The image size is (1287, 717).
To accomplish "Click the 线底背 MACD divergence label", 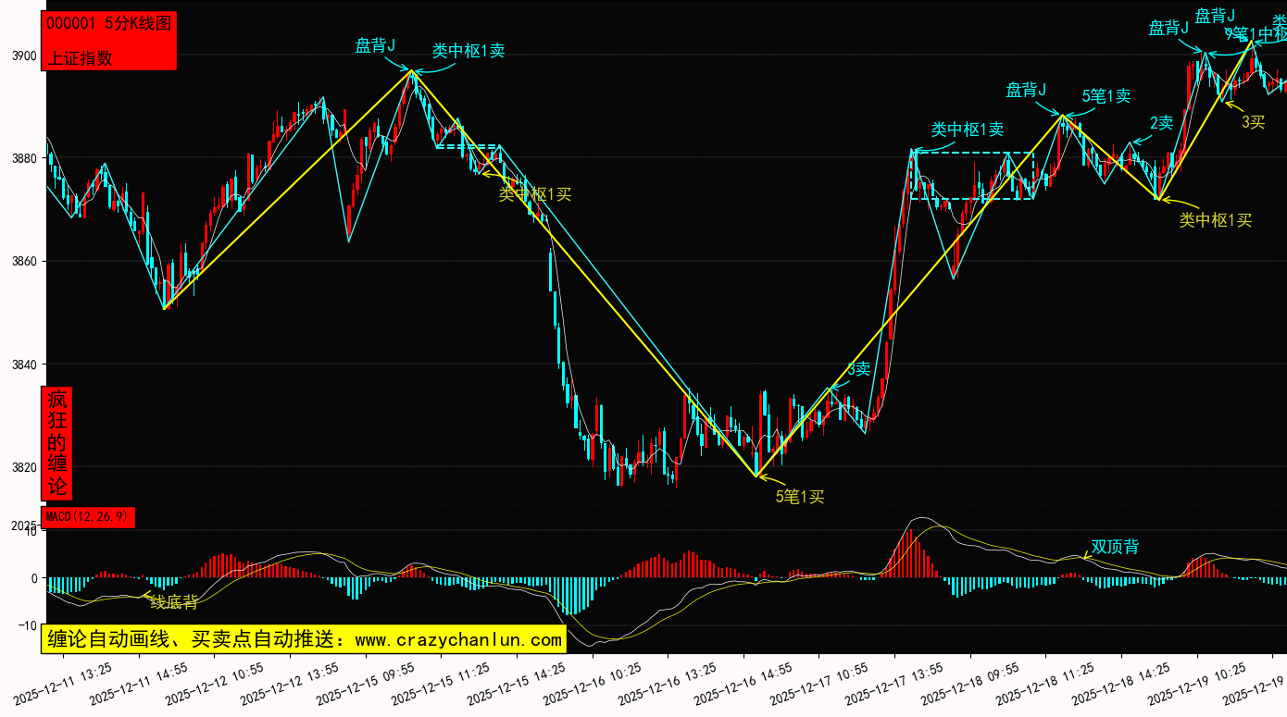I will pos(174,602).
